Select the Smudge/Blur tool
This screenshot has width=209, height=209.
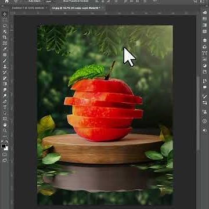(x=5, y=89)
